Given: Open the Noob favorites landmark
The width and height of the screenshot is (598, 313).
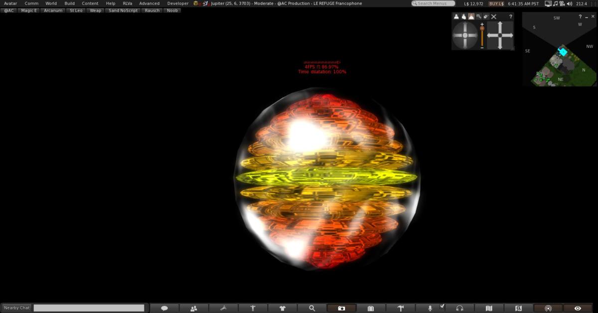Looking at the screenshot, I should click(172, 10).
